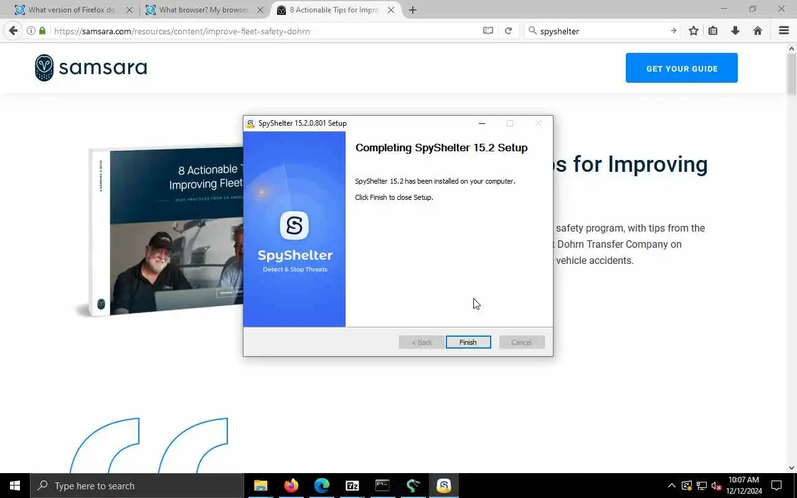
Task: Click Finish to close SpyShelter Setup
Action: click(468, 342)
